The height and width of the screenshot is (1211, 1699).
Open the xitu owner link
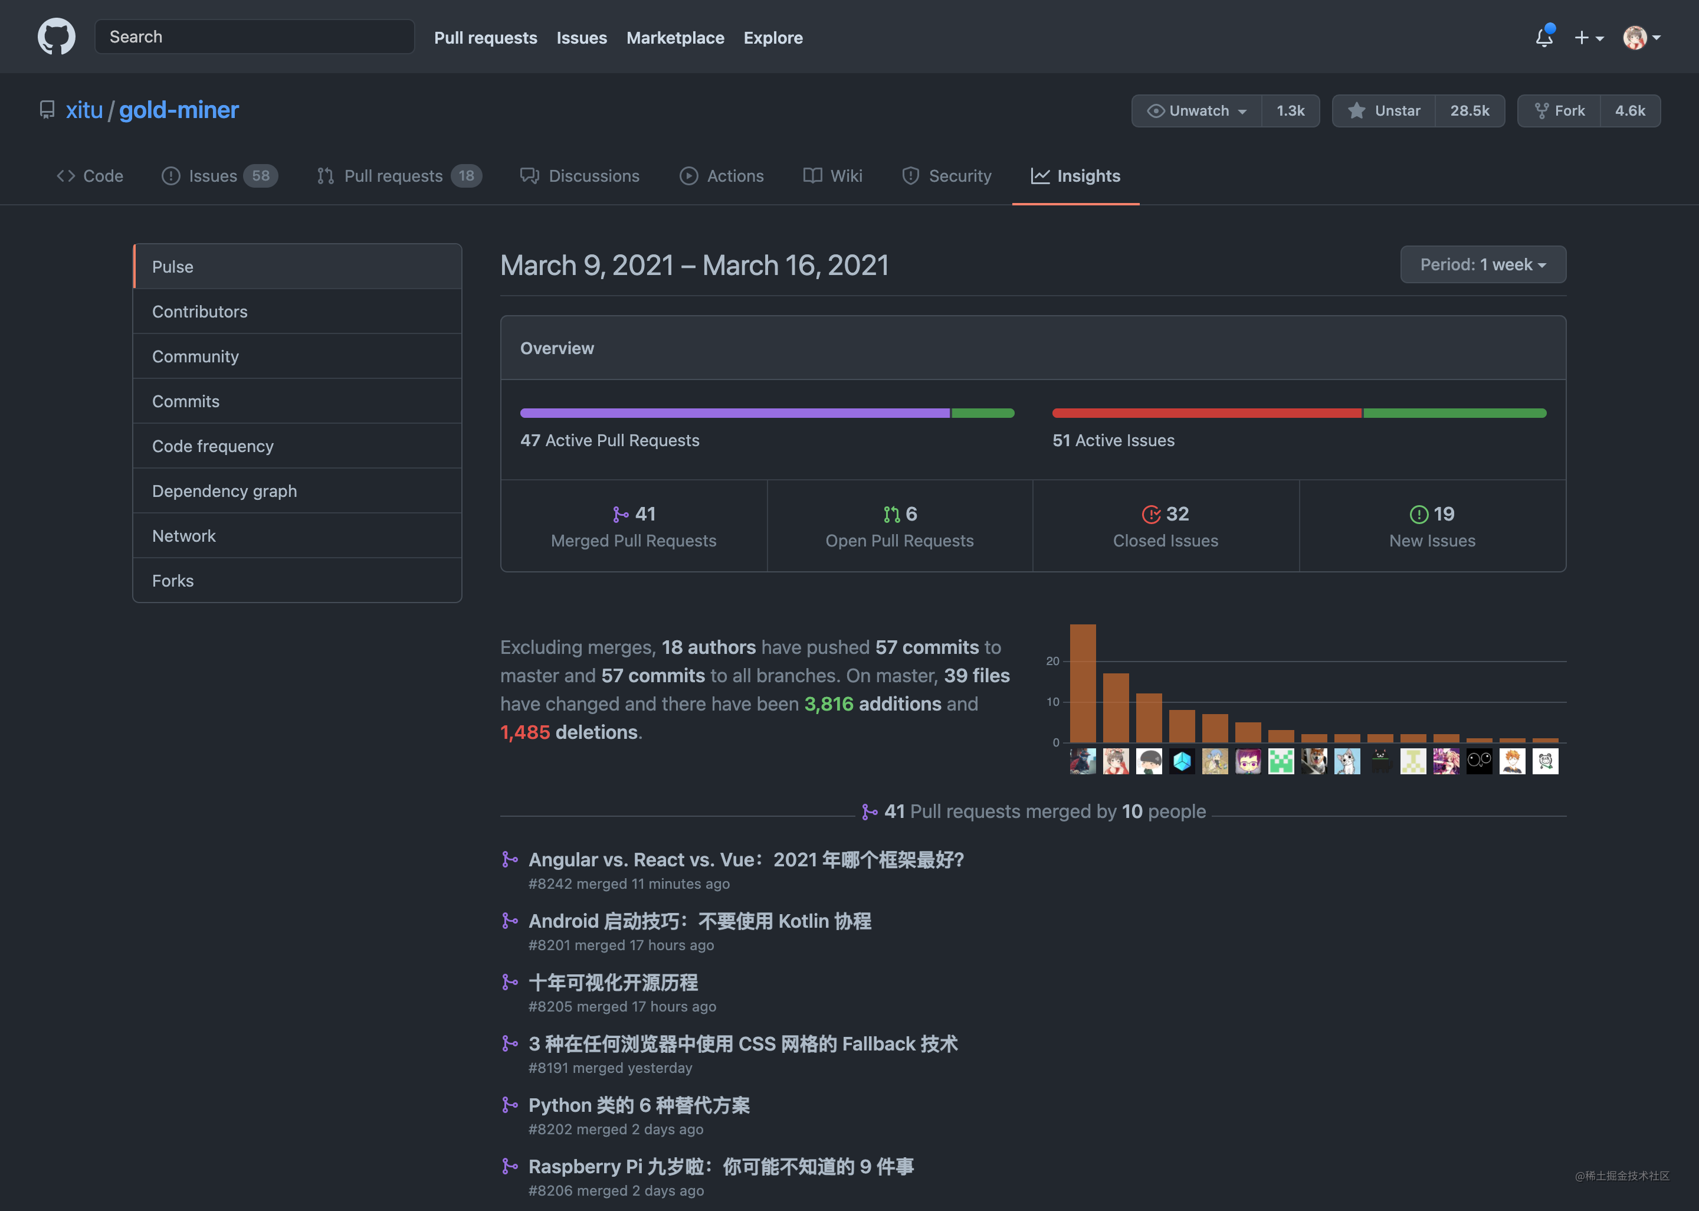click(84, 110)
